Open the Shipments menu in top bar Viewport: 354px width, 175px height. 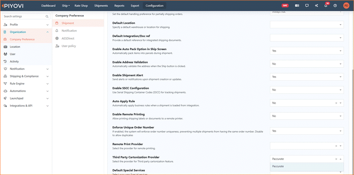(101, 6)
